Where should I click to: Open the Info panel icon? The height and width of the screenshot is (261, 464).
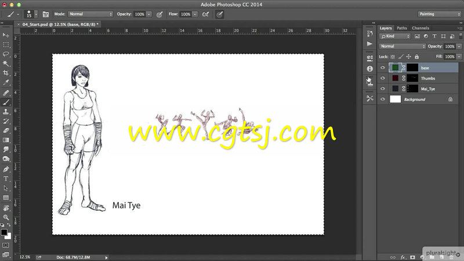369,68
